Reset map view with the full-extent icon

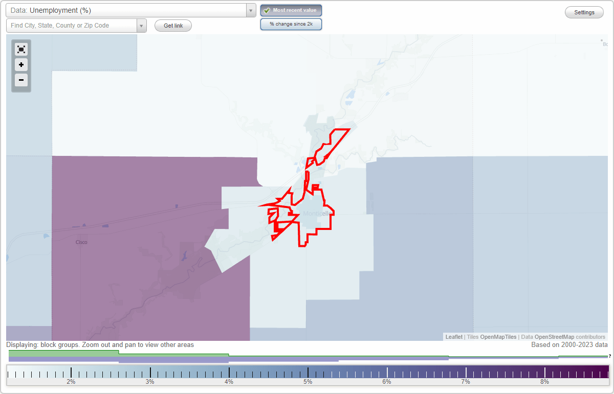(21, 49)
